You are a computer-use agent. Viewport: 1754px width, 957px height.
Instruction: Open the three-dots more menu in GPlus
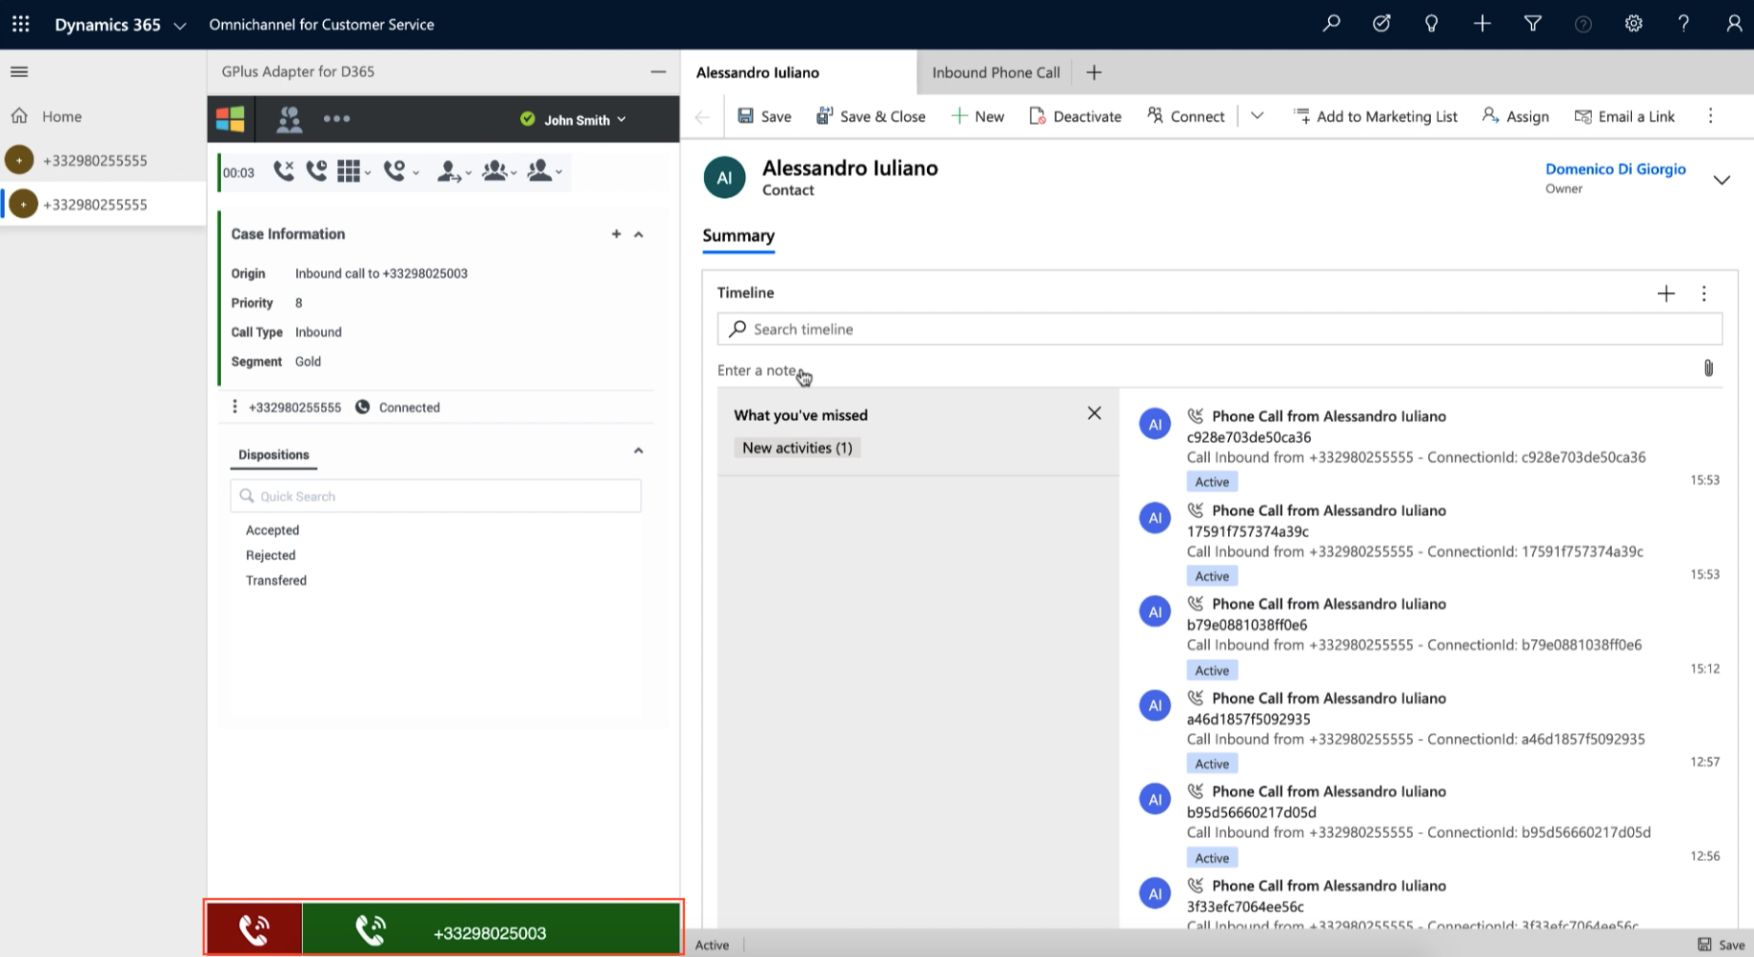336,119
